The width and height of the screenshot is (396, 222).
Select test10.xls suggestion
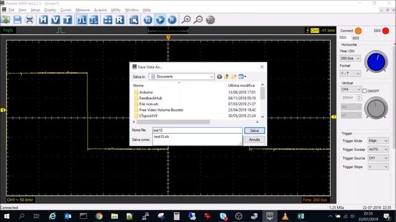coord(161,137)
